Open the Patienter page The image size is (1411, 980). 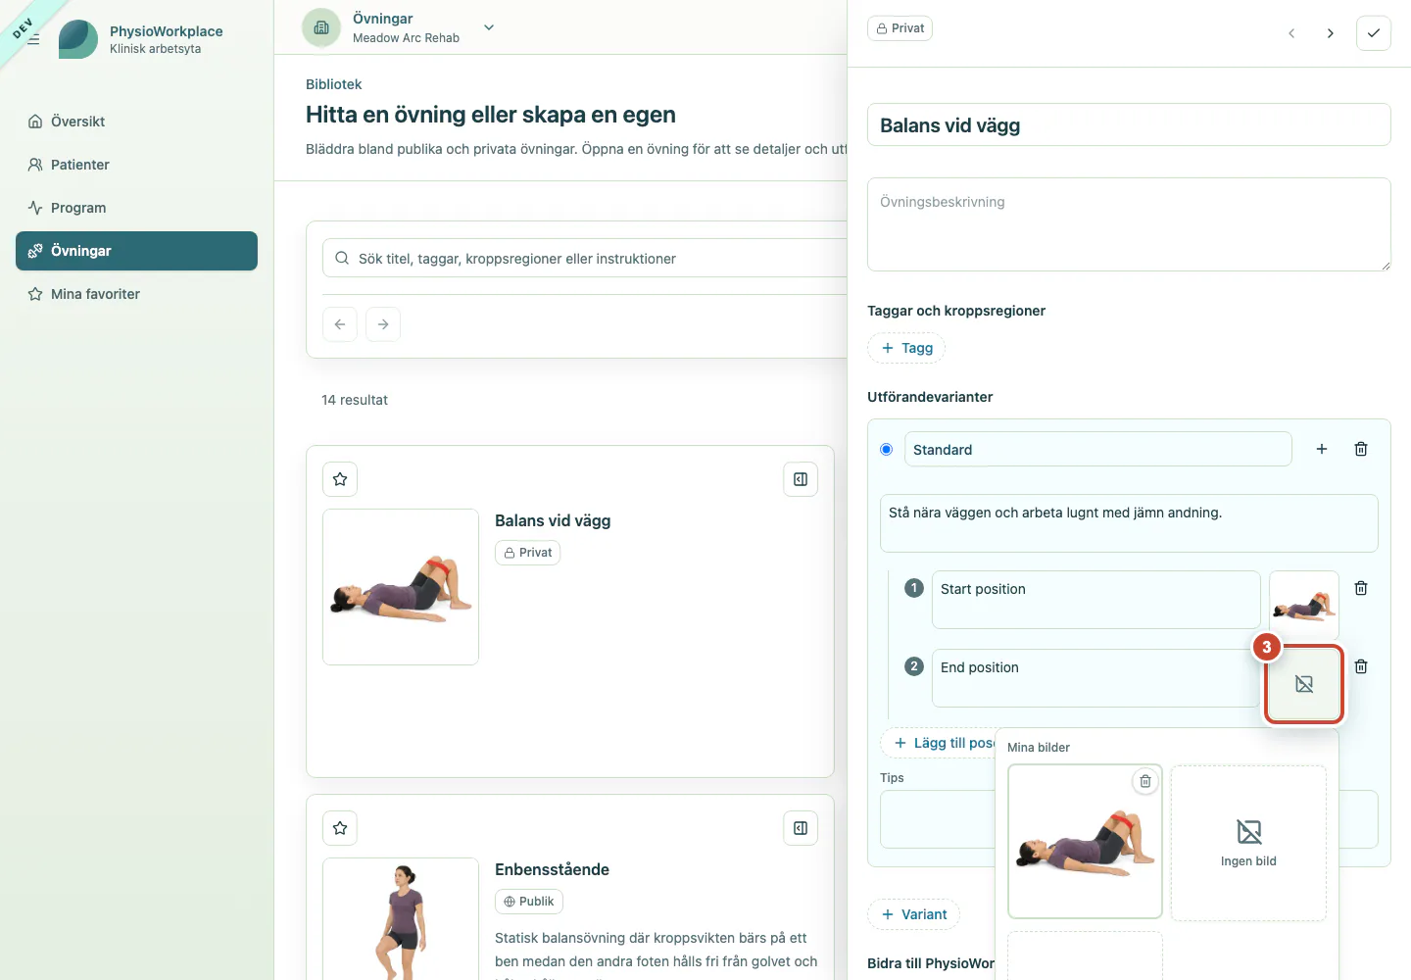(136, 165)
